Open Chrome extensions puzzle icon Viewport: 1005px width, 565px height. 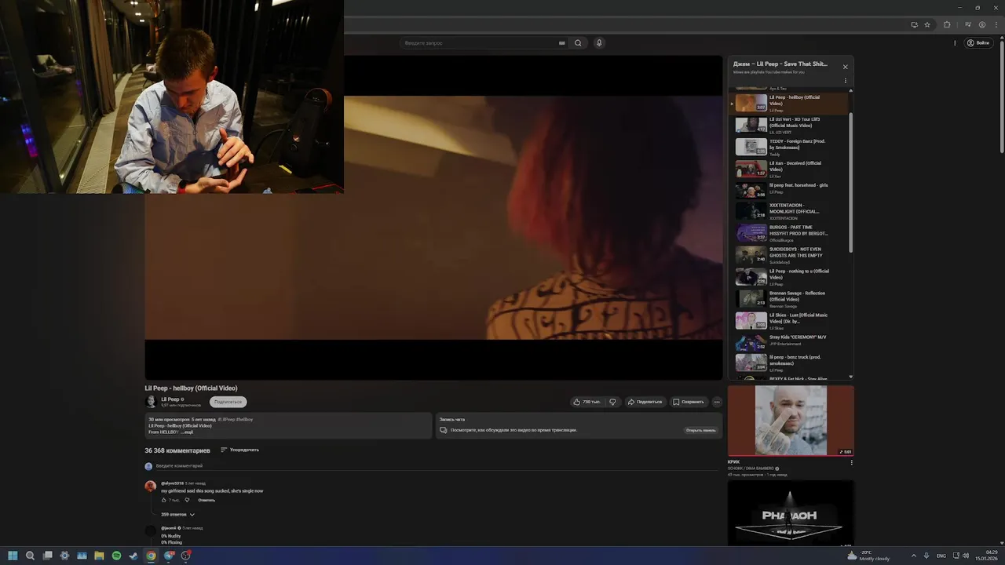(x=947, y=24)
